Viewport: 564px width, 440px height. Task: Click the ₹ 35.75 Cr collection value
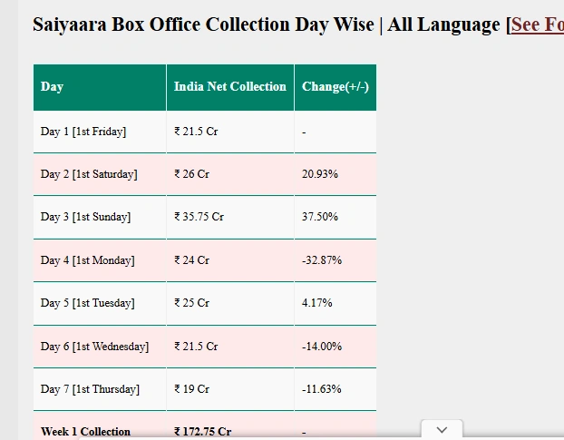[199, 217]
